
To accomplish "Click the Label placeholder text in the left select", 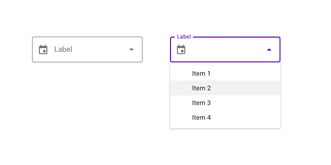I will [63, 50].
